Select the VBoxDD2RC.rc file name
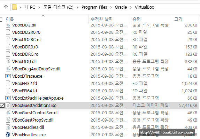The height and width of the screenshot is (139, 200). click(x=26, y=39)
